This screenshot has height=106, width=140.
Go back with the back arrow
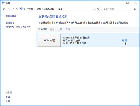[x=4, y=9]
